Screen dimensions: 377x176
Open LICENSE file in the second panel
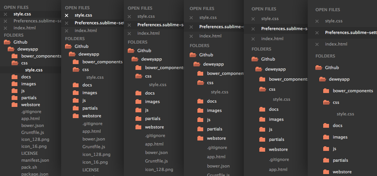pyautogui.click(x=91, y=170)
